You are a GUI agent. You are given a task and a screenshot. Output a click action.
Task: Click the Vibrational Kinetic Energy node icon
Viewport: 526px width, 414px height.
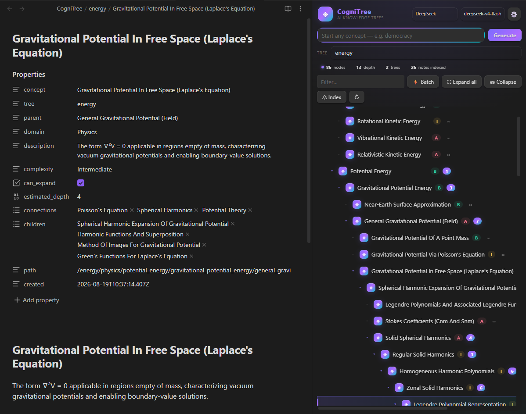(350, 138)
